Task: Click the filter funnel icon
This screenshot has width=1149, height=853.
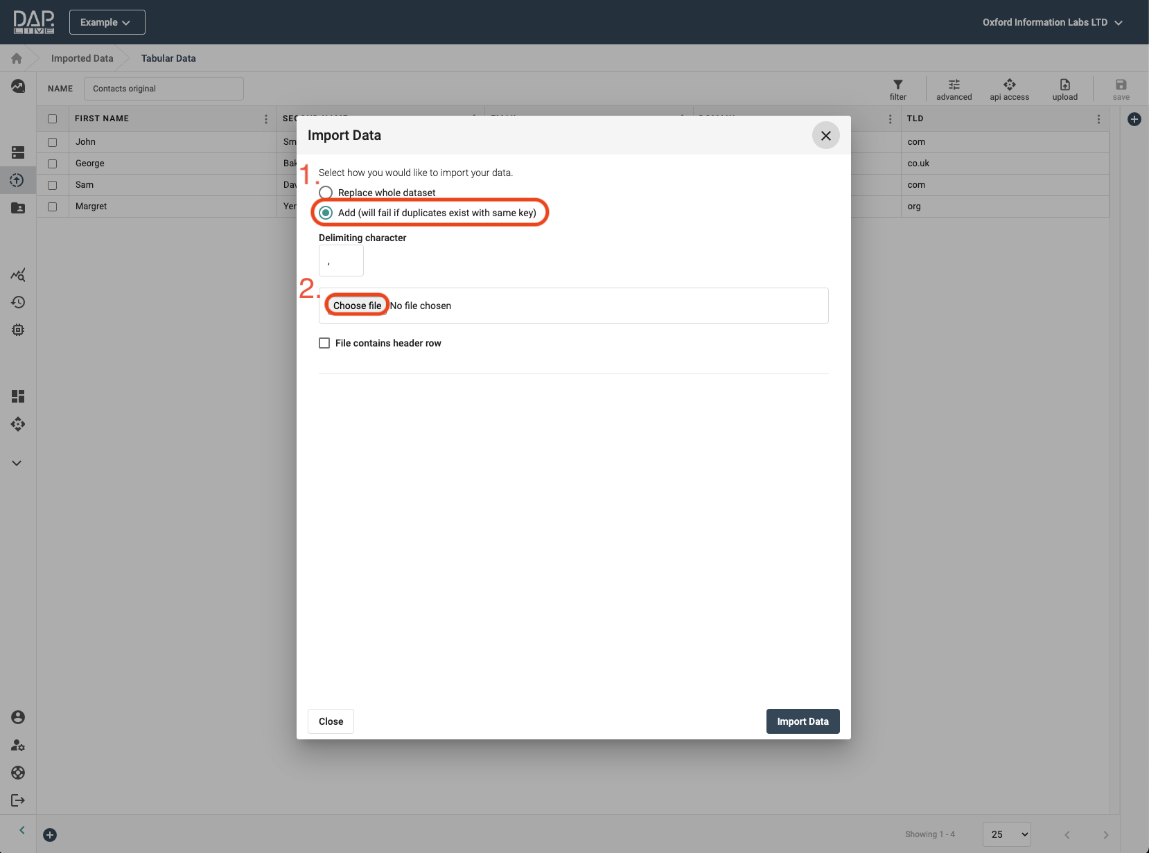Action: pos(897,85)
